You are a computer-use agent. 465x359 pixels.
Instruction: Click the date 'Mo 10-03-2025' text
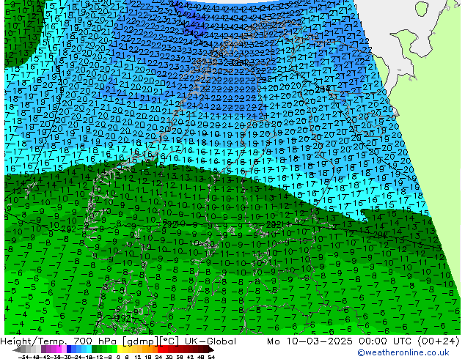tap(310, 341)
